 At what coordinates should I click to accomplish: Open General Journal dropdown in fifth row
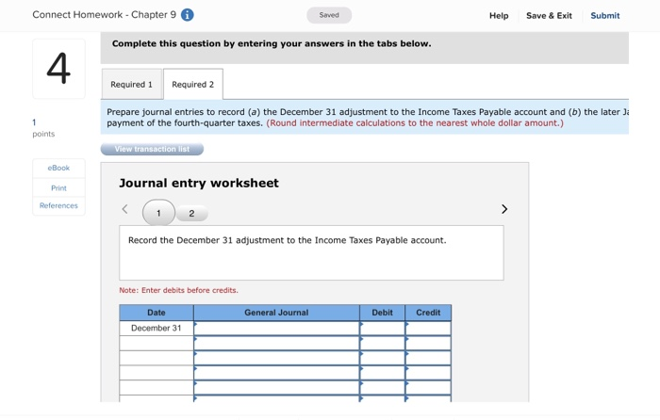(276, 387)
